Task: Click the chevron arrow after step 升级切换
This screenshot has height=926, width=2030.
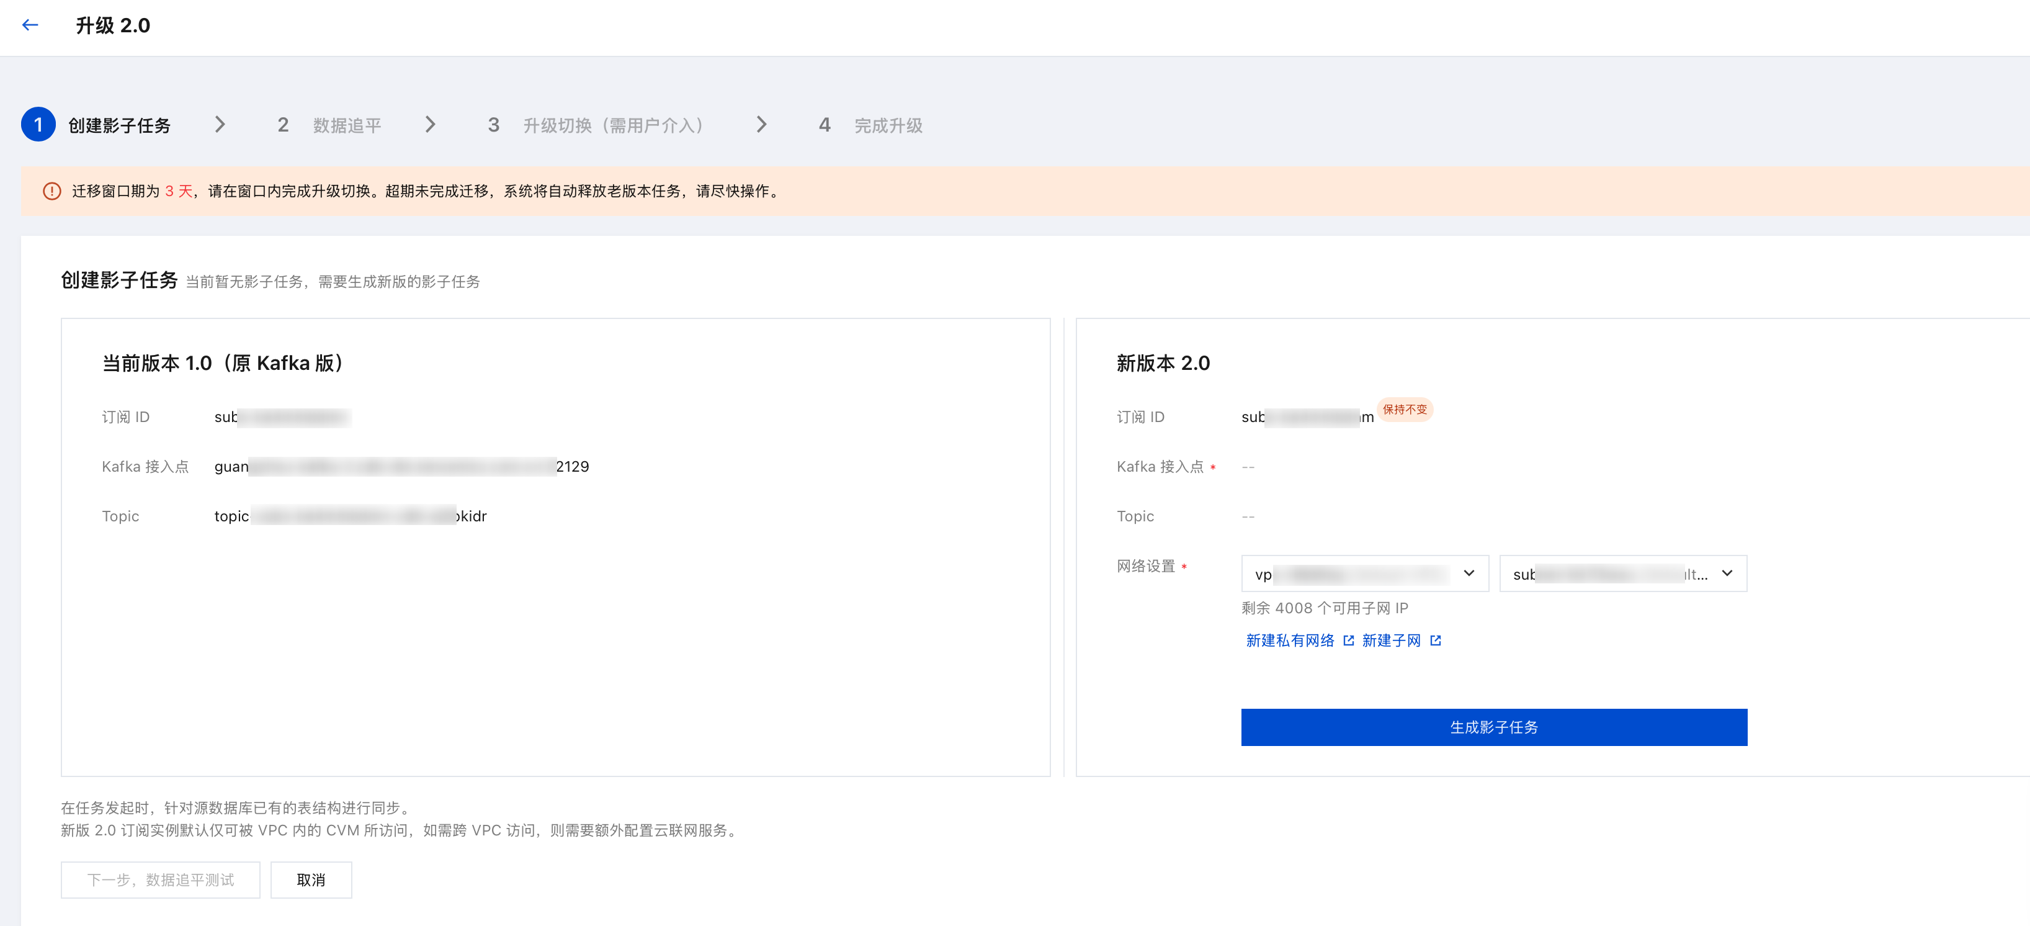Action: coord(761,125)
